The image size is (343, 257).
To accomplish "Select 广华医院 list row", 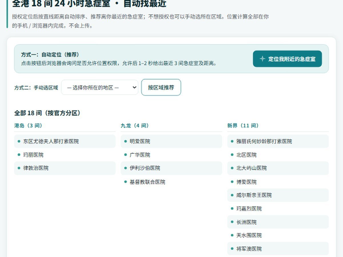I will coord(171,155).
